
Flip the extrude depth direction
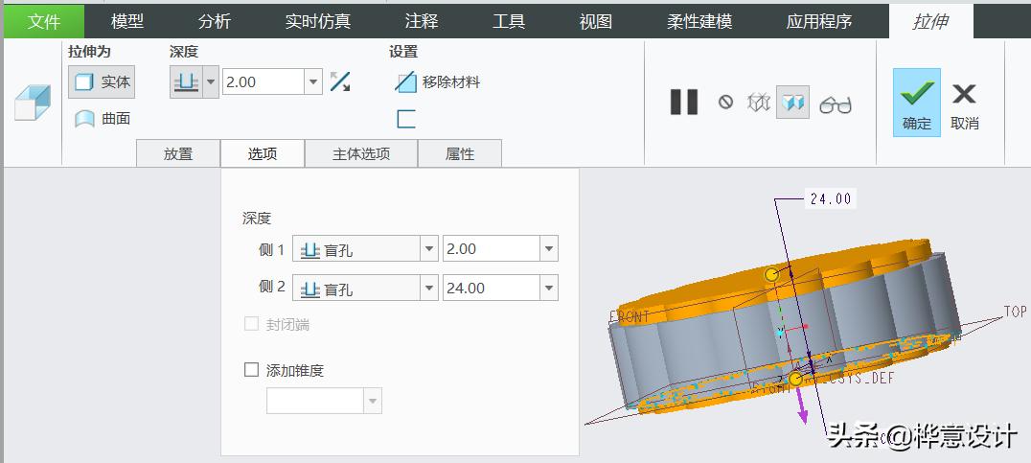click(x=340, y=82)
